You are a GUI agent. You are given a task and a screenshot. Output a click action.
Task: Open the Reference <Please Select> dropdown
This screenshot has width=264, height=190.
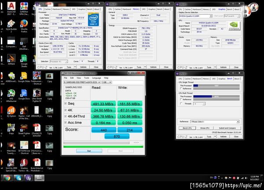[x=215, y=121]
